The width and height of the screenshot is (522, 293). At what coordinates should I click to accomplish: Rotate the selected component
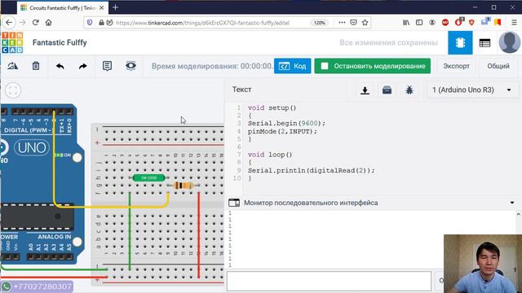click(x=13, y=66)
